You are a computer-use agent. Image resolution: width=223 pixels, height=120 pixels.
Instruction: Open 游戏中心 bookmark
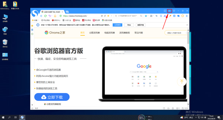tap(56, 20)
